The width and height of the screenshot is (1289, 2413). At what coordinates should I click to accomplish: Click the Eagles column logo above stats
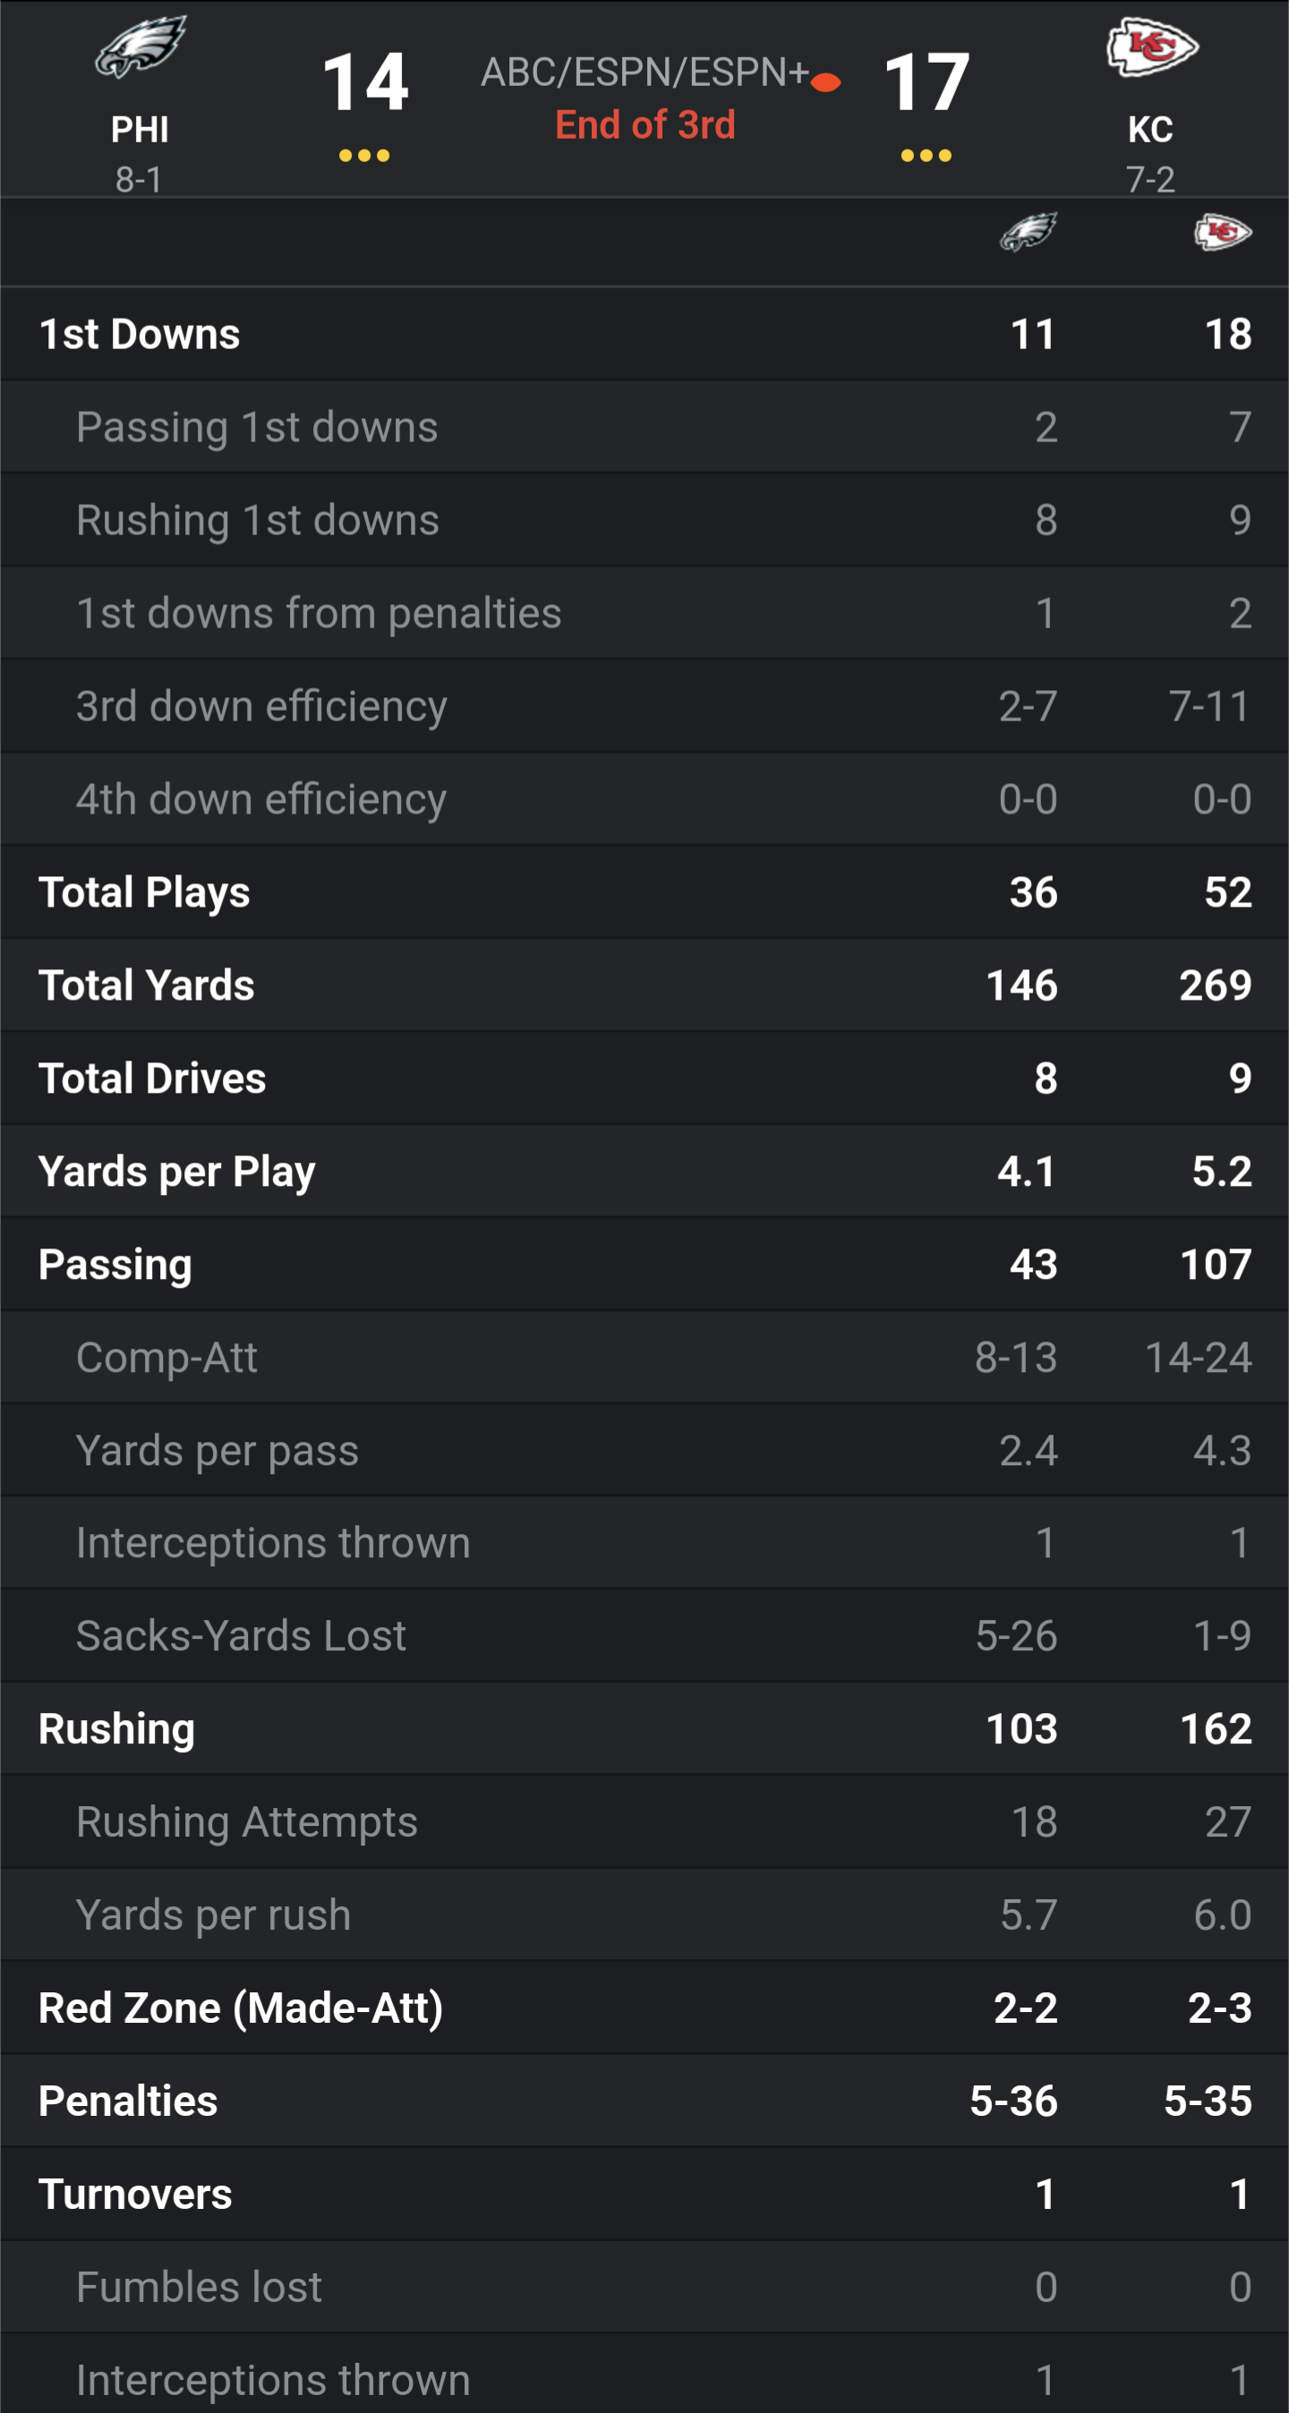click(1028, 232)
